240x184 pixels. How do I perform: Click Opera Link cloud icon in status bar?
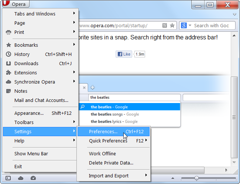point(21,178)
